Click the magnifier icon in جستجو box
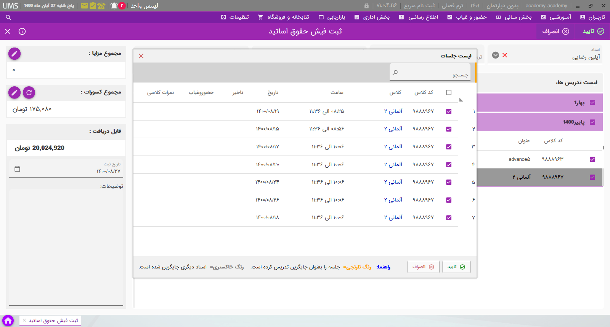This screenshot has height=327, width=610. click(x=395, y=73)
